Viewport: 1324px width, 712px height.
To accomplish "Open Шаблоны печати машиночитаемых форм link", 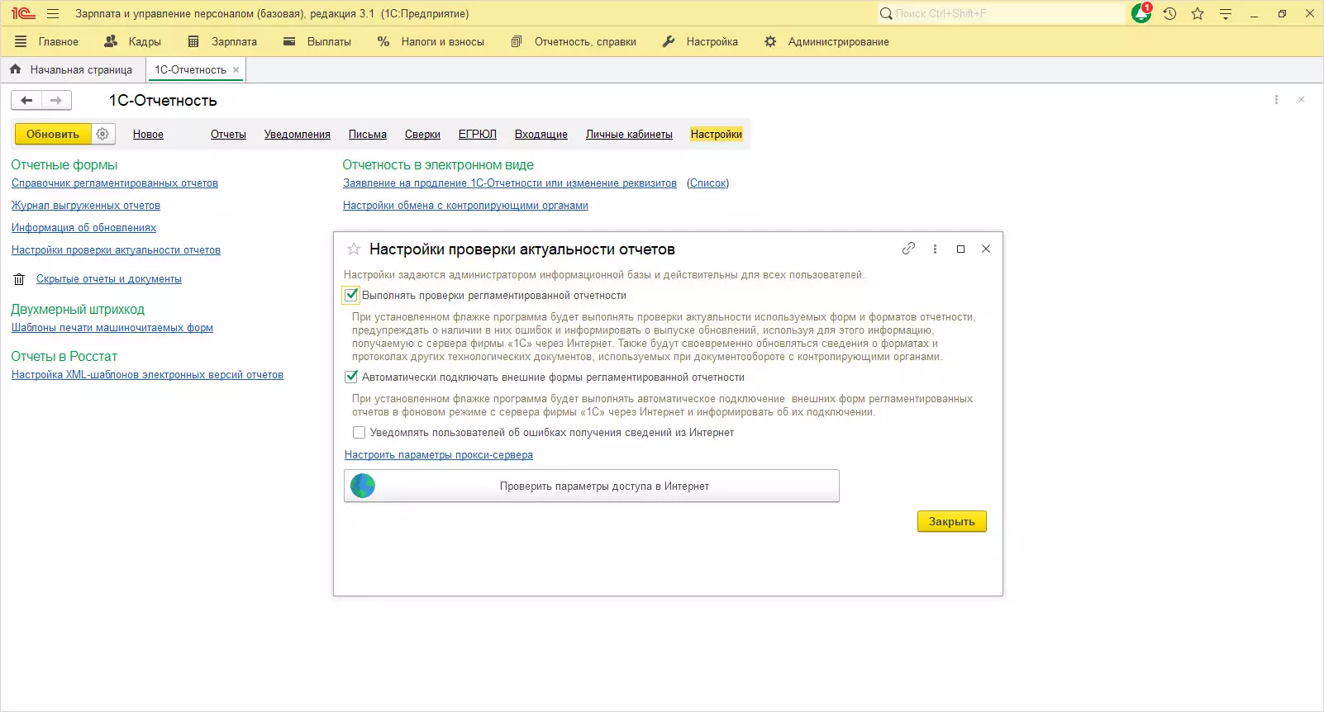I will (112, 328).
